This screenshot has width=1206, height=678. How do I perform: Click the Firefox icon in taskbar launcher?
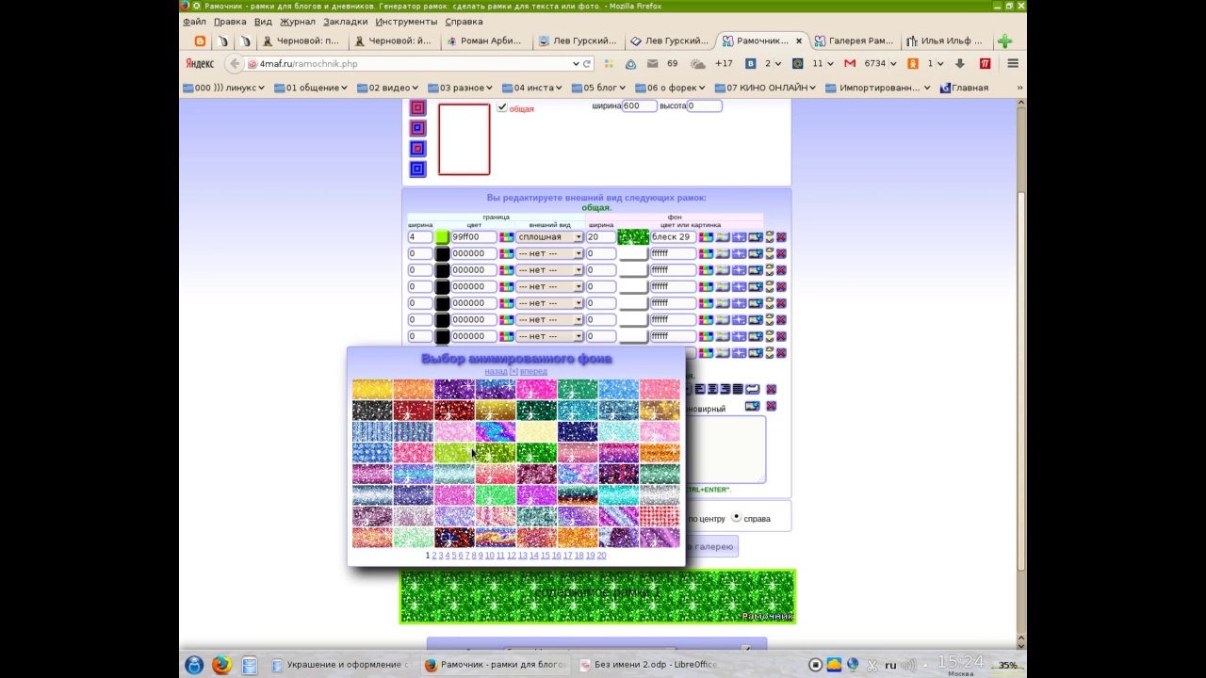(221, 665)
